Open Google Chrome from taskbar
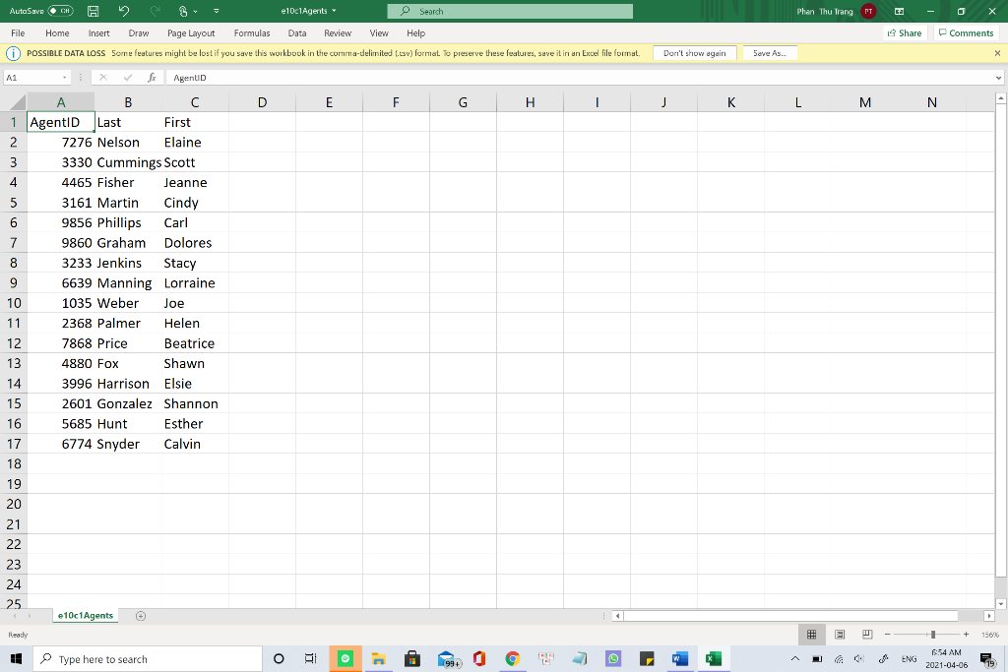The image size is (1008, 672). (x=512, y=659)
